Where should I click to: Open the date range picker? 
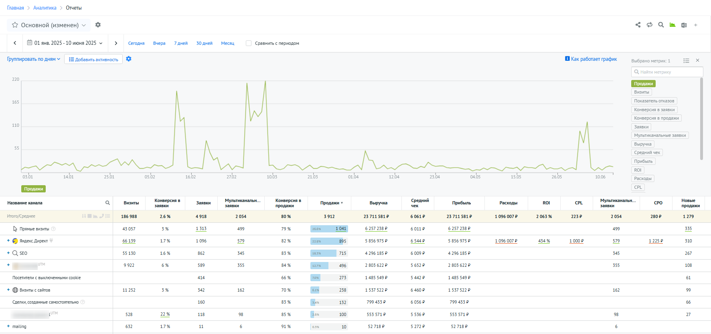(x=65, y=43)
